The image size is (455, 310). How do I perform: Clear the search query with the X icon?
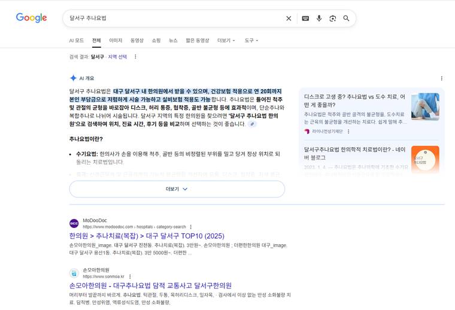pos(289,19)
